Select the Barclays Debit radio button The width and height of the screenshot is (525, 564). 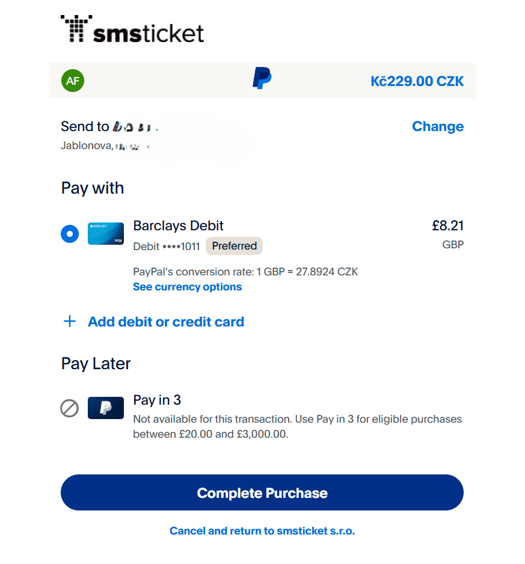[70, 233]
